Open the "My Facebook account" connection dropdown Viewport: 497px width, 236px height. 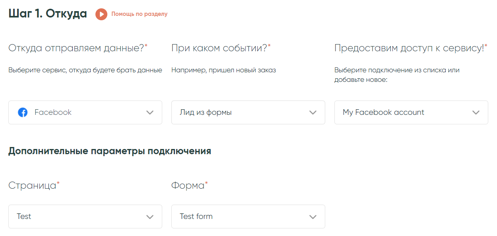pos(402,112)
